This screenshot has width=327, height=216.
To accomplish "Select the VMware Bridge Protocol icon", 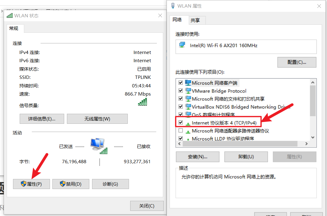I will point(188,91).
